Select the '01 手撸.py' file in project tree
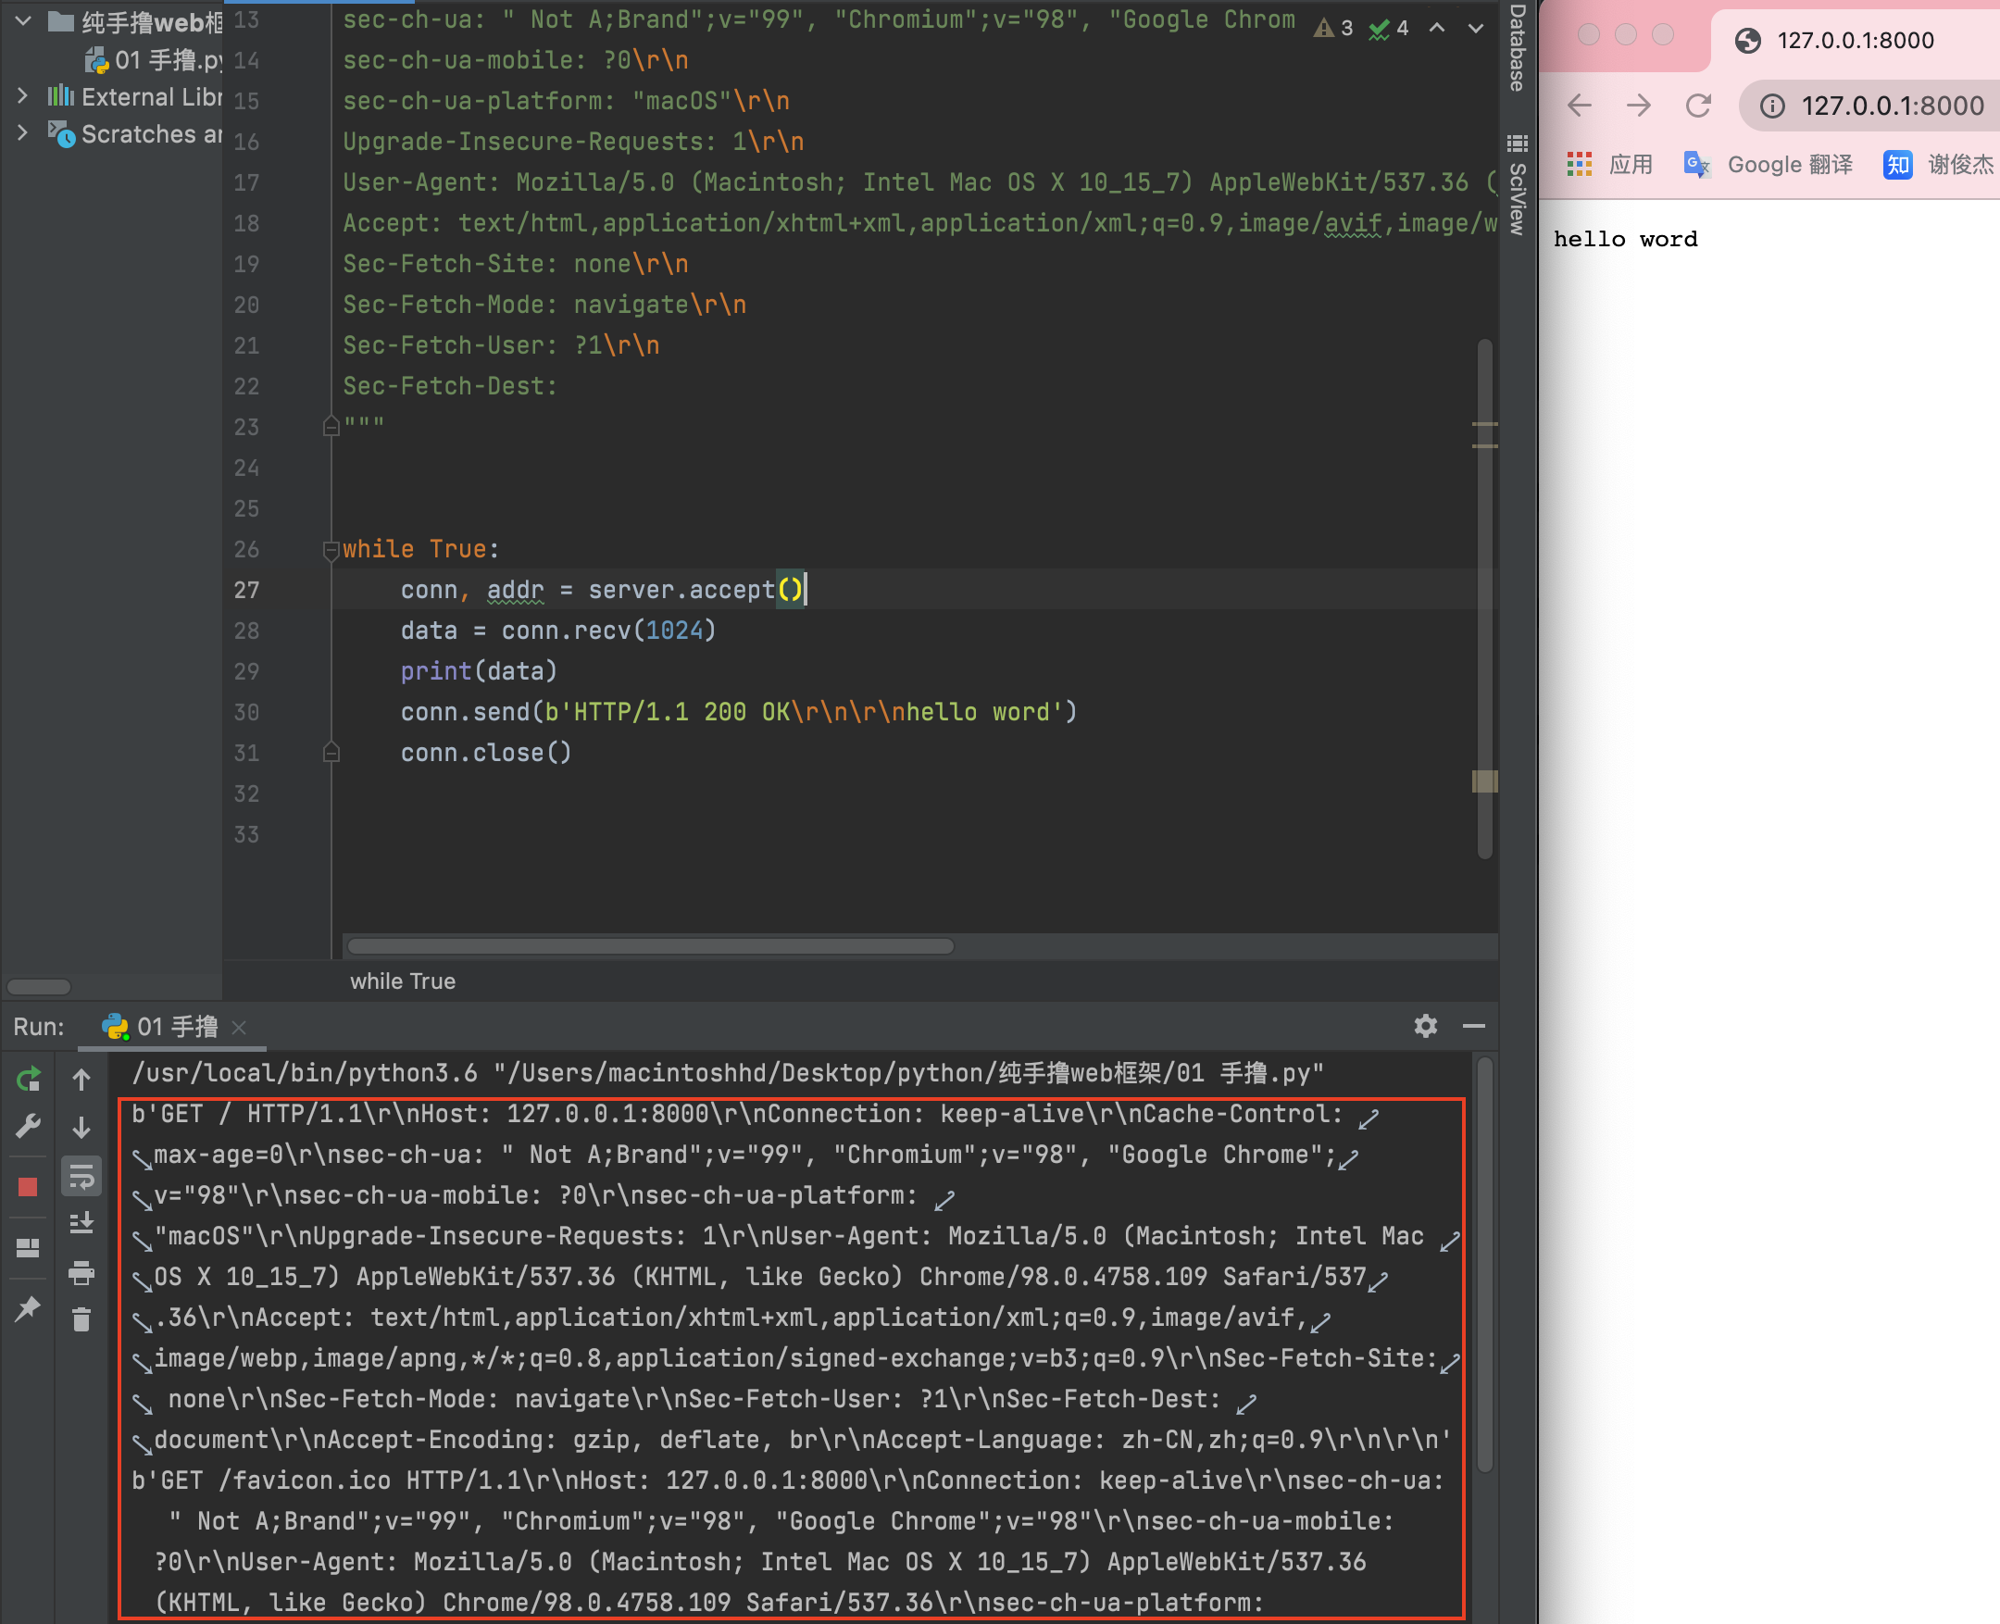 tap(156, 61)
